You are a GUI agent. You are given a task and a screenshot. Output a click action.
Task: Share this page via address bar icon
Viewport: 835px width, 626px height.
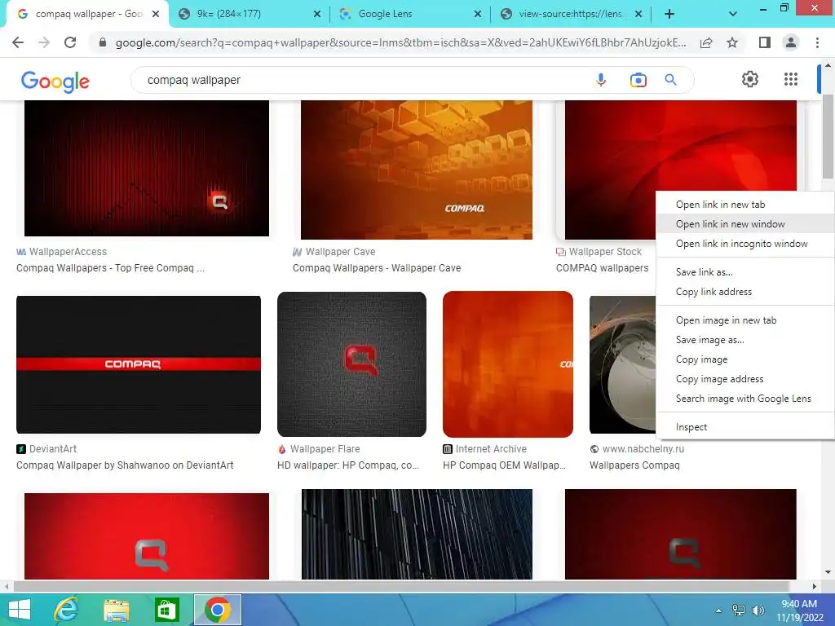point(706,42)
